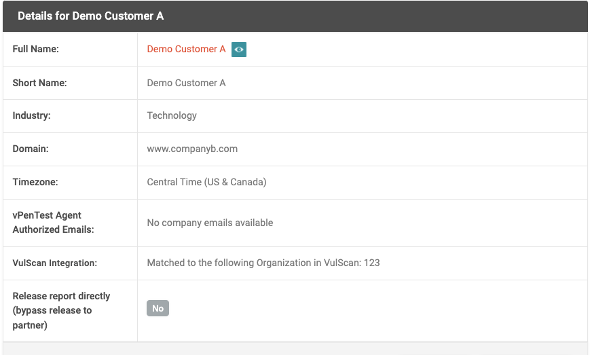Click the empty space right of the eye icon
Image resolution: width=590 pixels, height=355 pixels.
point(407,50)
